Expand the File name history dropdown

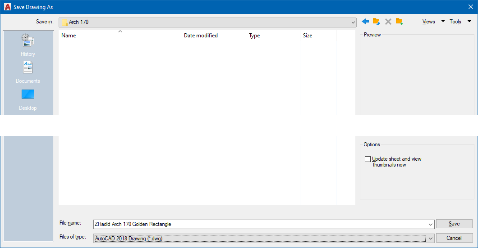tap(431, 224)
